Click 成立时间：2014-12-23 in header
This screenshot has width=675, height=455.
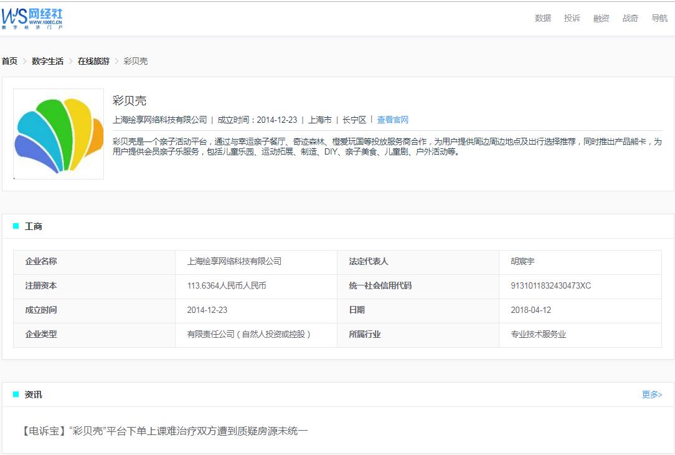coord(257,120)
